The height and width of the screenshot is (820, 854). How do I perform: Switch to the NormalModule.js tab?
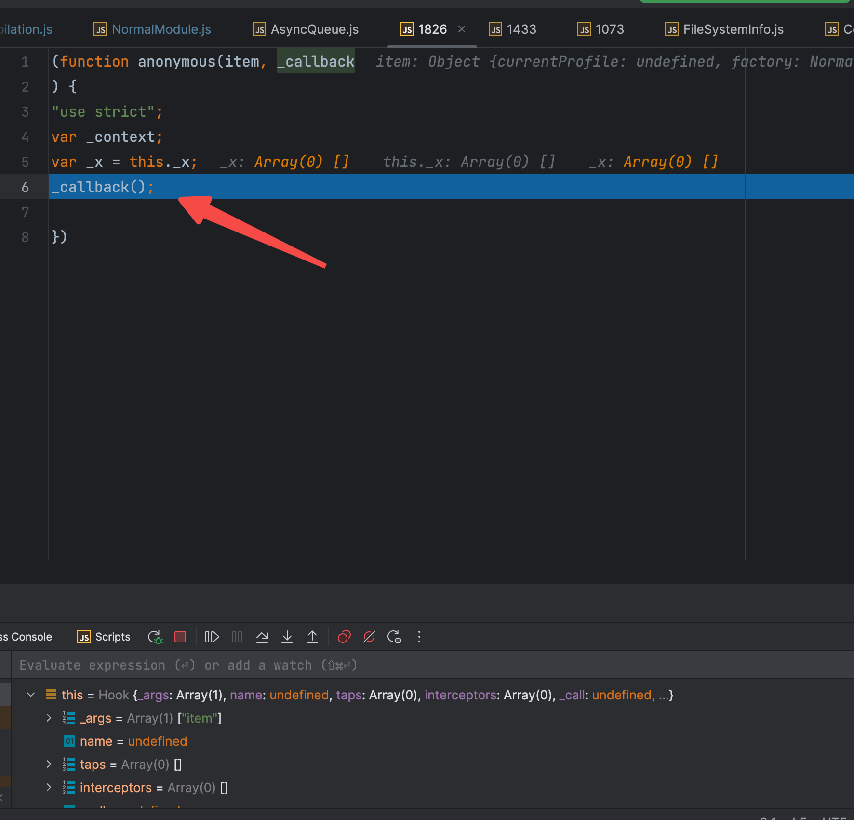[x=161, y=29]
